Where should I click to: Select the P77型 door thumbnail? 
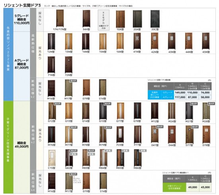(x=138, y=134)
